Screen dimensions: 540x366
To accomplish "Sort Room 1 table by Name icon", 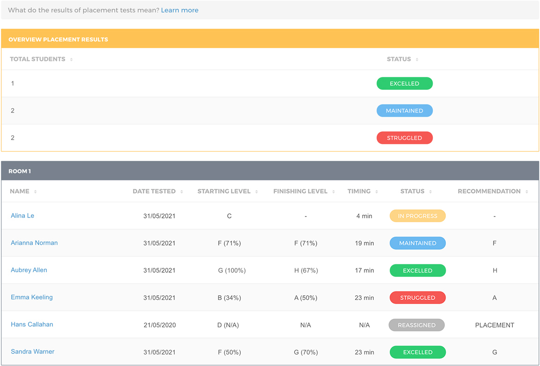I will [x=36, y=192].
